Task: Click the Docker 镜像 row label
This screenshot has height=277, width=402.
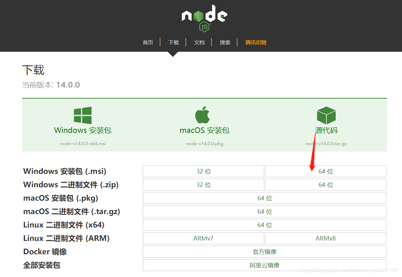Action: click(x=45, y=252)
